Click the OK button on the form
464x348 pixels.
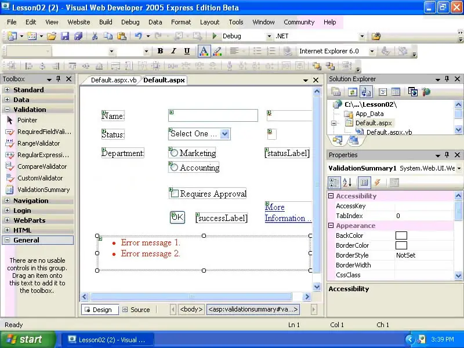(177, 217)
